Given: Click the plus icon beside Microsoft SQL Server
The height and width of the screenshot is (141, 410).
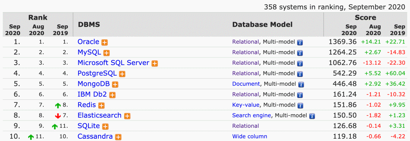Looking at the screenshot, I should pyautogui.click(x=155, y=64).
